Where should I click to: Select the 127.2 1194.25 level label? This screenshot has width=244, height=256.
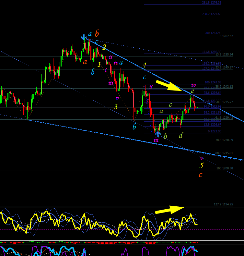click(224, 204)
